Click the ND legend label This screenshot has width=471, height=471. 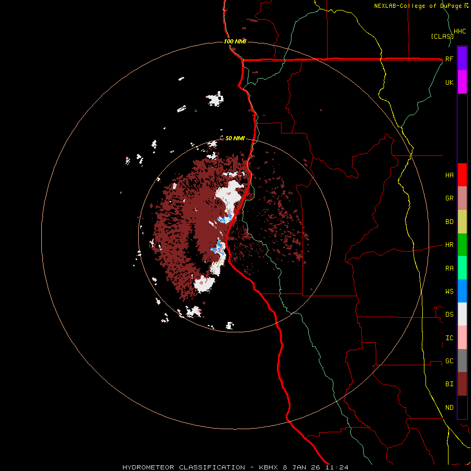[449, 407]
